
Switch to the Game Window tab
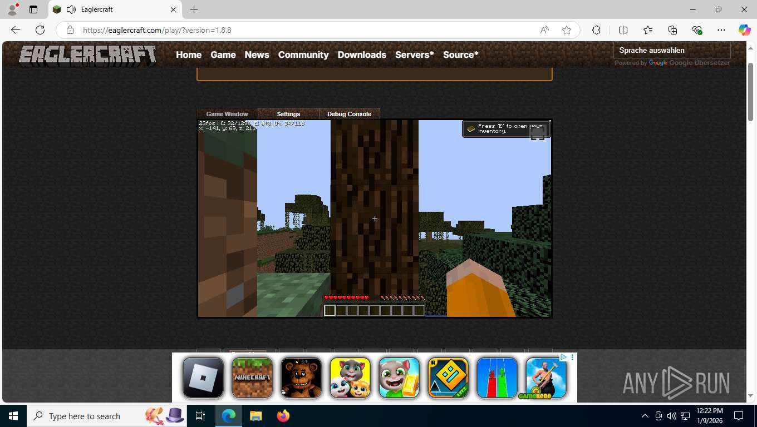[227, 114]
